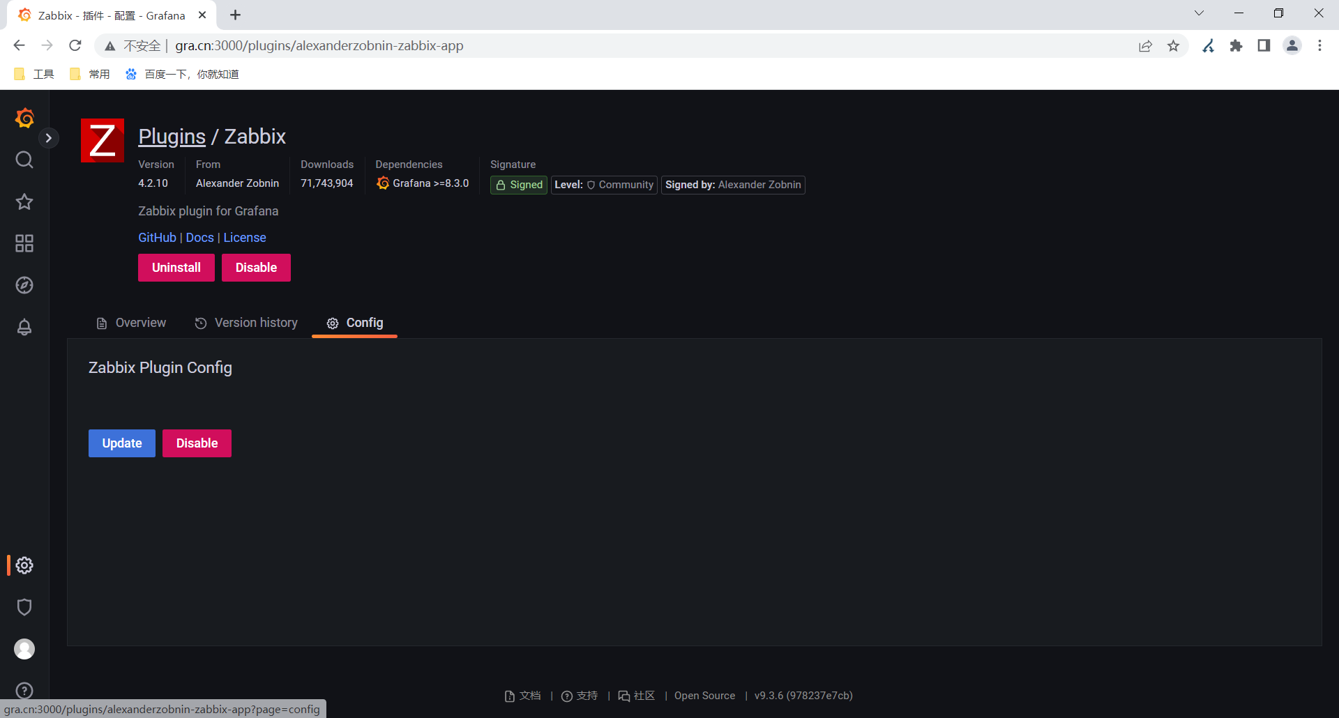The height and width of the screenshot is (718, 1339).
Task: Click the not-secure warning icon in address bar
Action: click(109, 46)
